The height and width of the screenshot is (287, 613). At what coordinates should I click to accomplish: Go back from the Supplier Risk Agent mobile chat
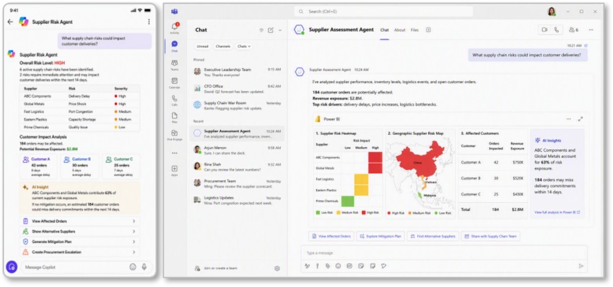11,22
